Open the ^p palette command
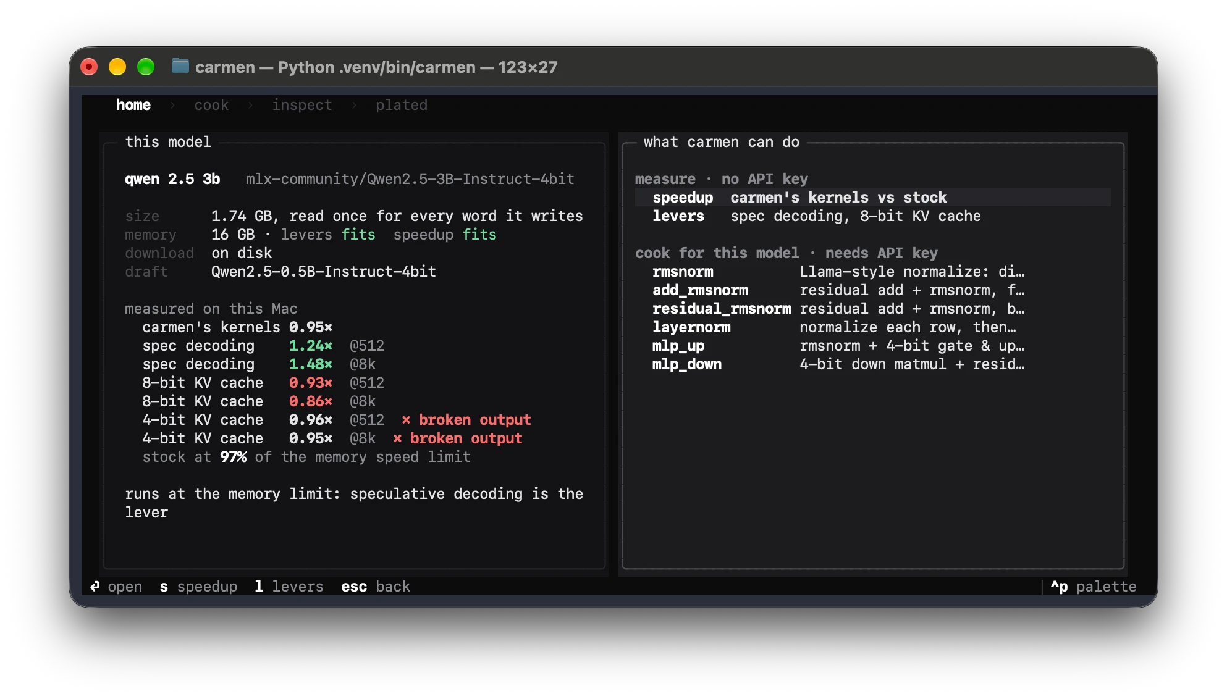This screenshot has height=699, width=1227. pyautogui.click(x=1094, y=587)
